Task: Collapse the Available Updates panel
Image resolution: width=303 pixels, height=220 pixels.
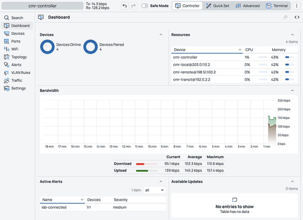Action: pyautogui.click(x=292, y=182)
